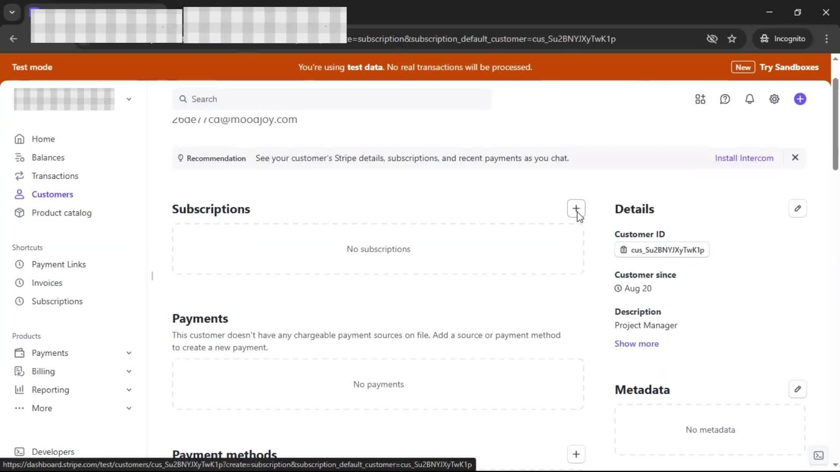Open Stripe settings gear
The width and height of the screenshot is (840, 472).
pos(774,99)
